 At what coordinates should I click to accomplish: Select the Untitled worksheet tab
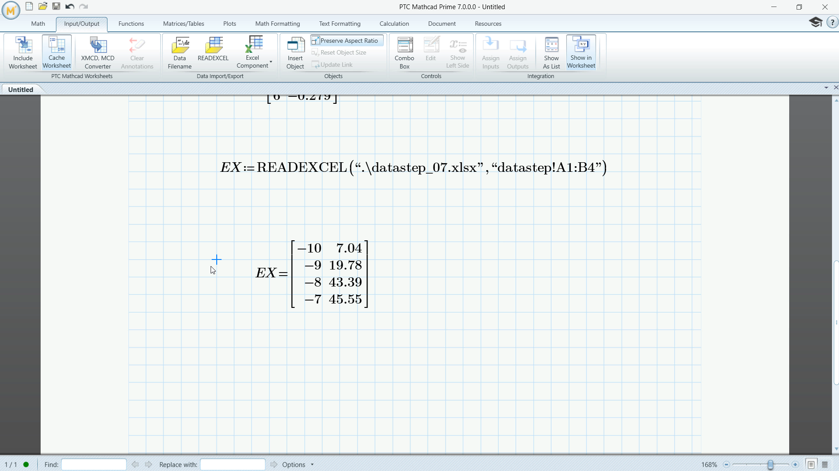(x=21, y=89)
